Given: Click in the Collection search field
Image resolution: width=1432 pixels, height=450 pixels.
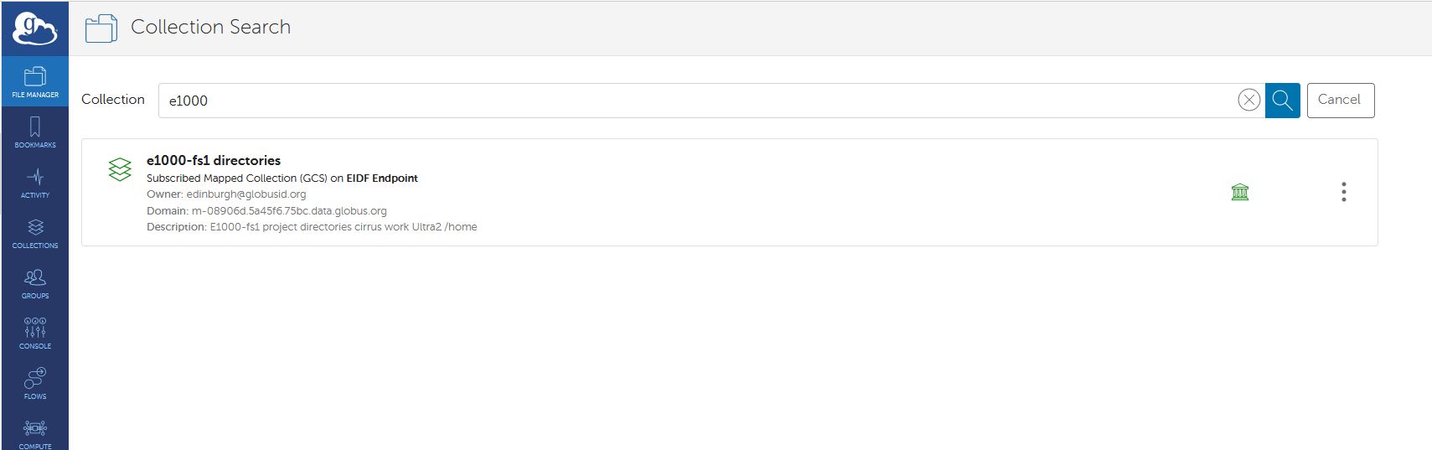Looking at the screenshot, I should coord(695,101).
